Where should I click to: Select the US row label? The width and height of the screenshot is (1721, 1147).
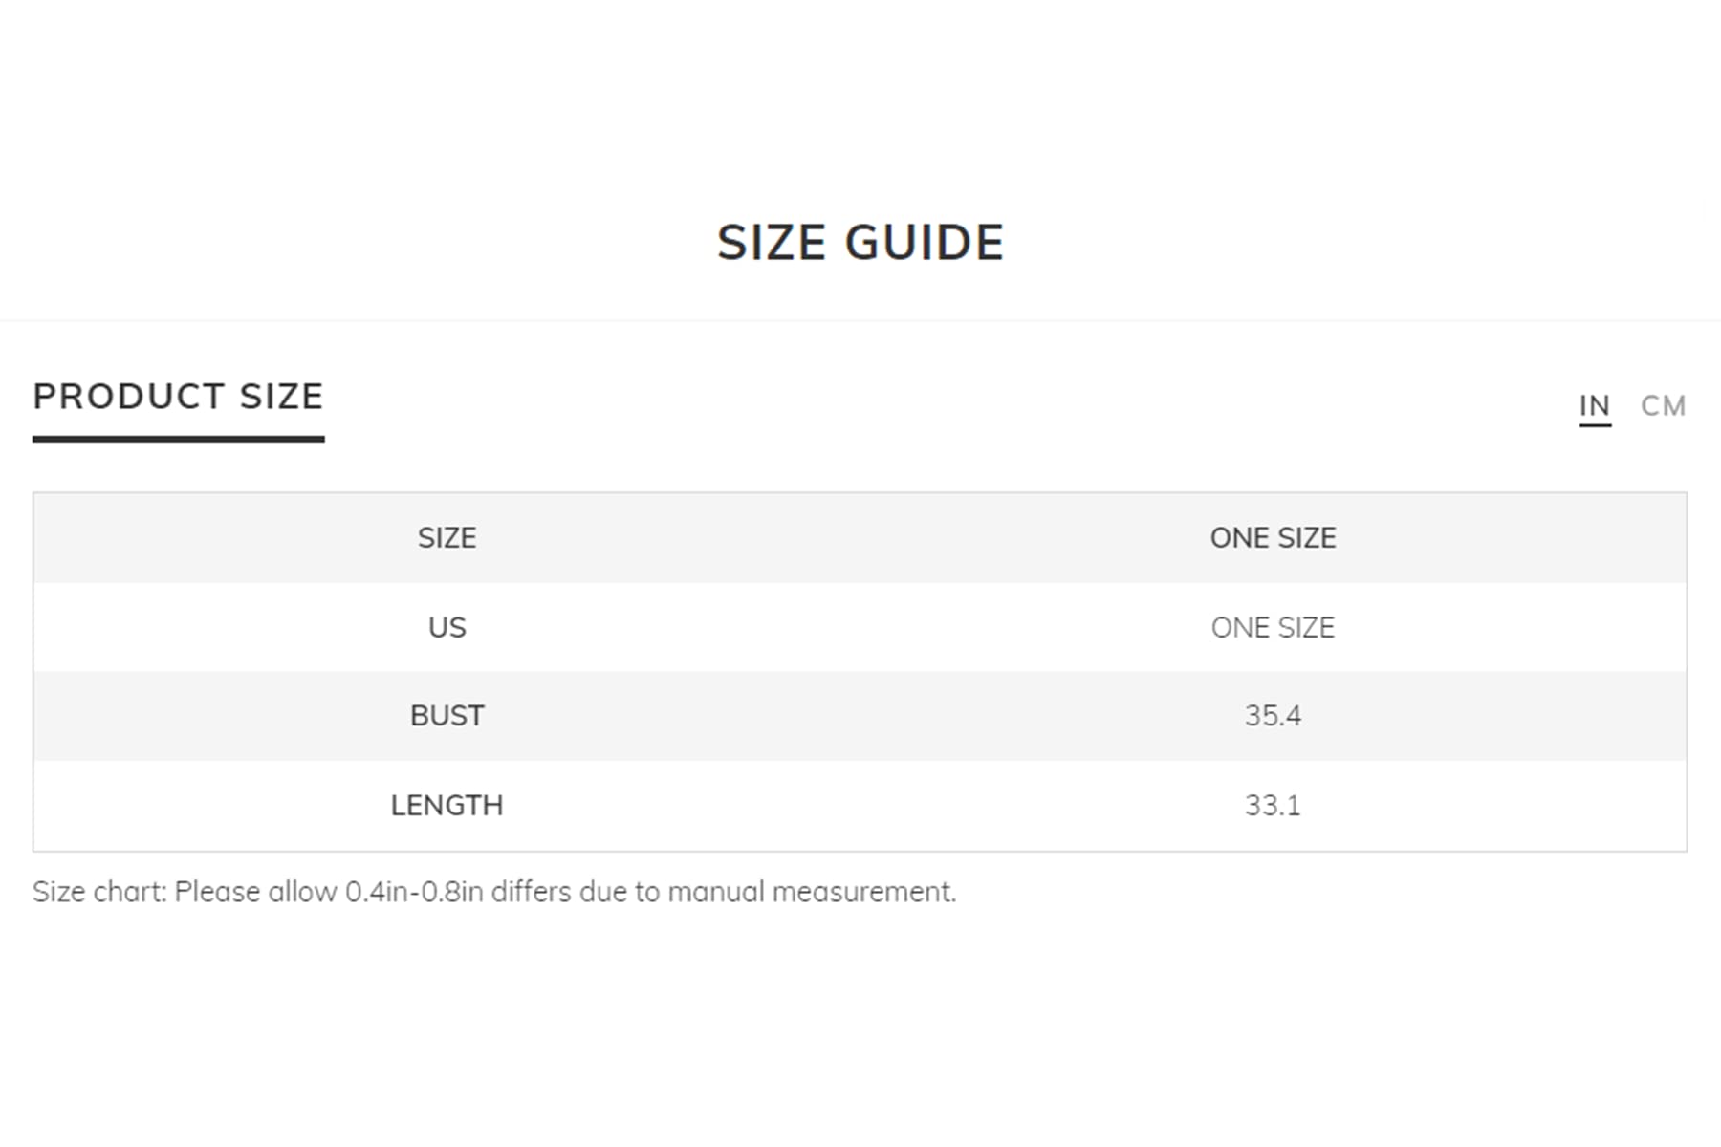point(447,628)
